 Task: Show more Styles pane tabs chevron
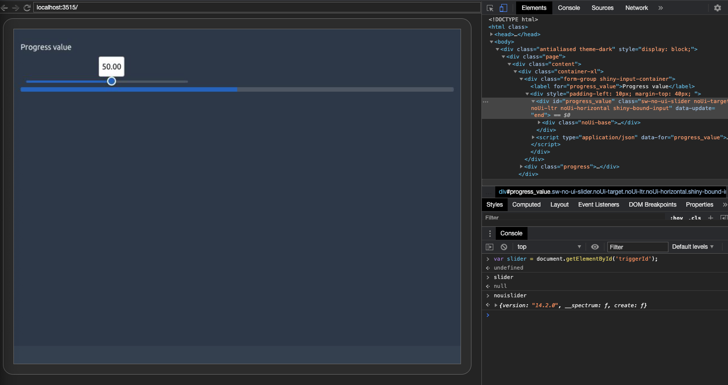click(x=725, y=205)
